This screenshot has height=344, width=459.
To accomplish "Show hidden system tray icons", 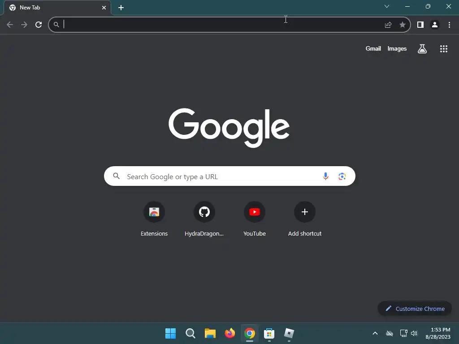I will coord(375,333).
